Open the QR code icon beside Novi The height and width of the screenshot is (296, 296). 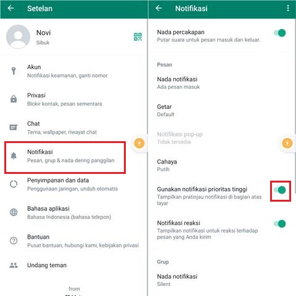coord(138,37)
